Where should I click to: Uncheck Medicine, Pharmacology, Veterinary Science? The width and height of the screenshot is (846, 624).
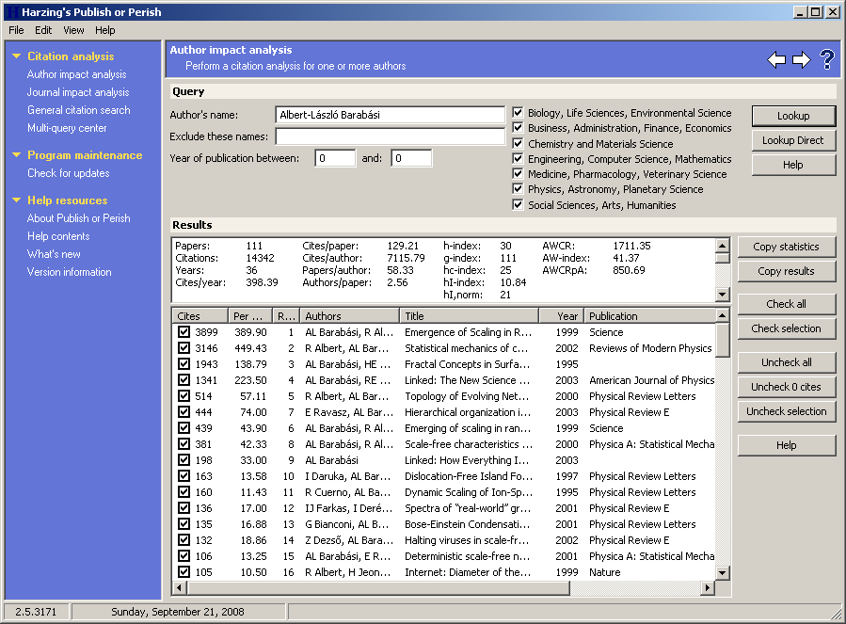[x=518, y=174]
